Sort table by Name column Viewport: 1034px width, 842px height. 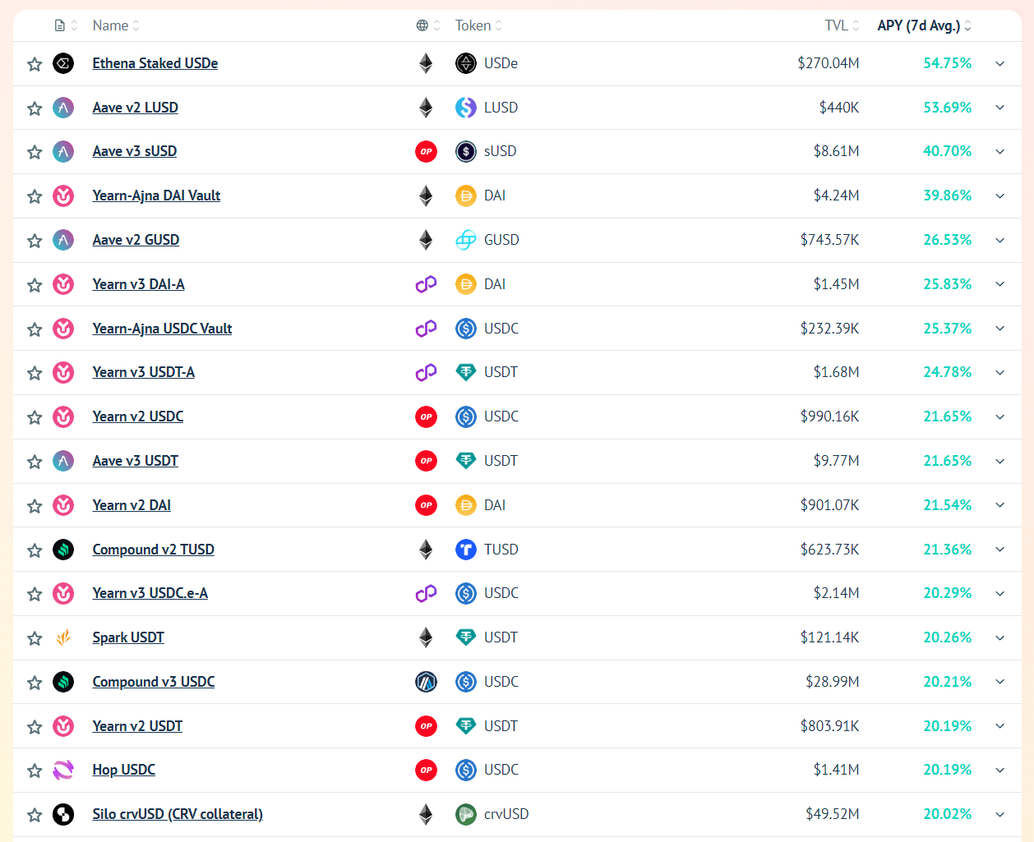(116, 25)
